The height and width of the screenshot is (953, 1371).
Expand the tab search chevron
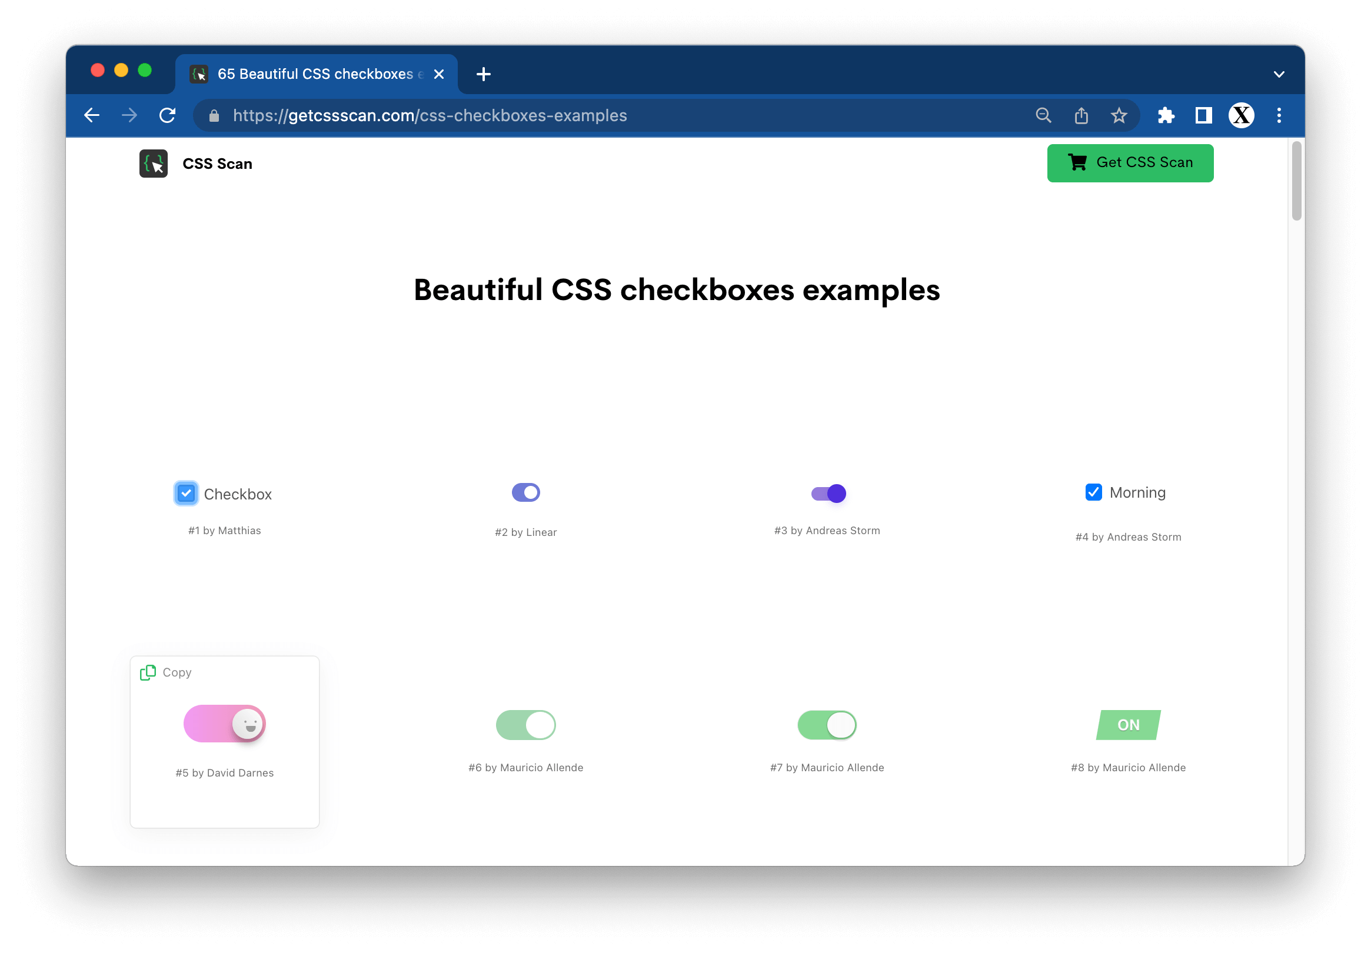[x=1279, y=75]
